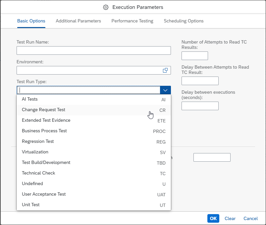The width and height of the screenshot is (266, 225).
Task: Choose Unit Test run type
Action: coord(94,205)
